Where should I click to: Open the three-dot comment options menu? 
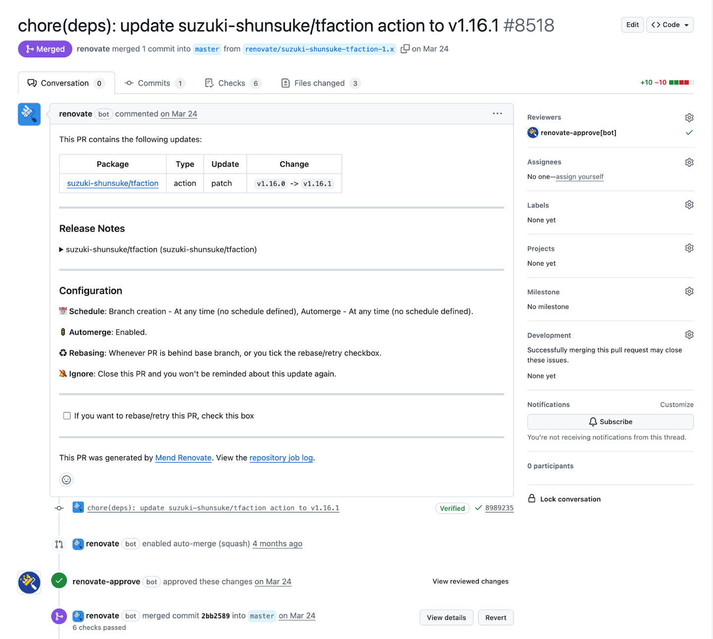[x=497, y=114]
